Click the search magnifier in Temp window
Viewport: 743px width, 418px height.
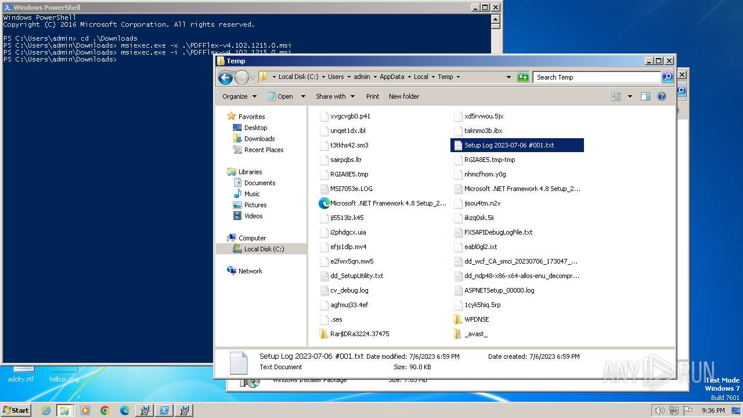668,77
